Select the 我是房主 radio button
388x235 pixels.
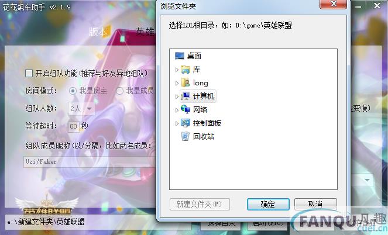73,91
